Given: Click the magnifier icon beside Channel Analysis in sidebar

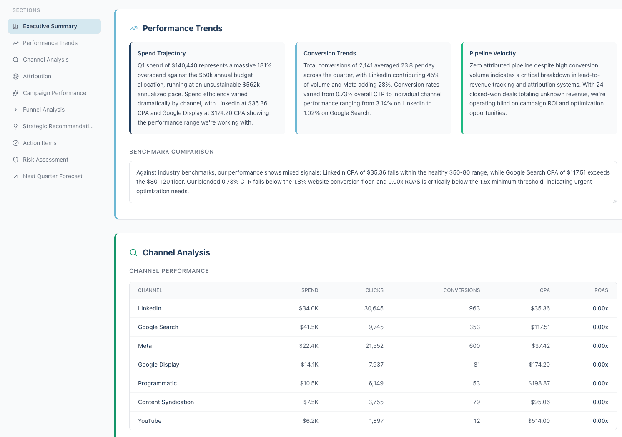Looking at the screenshot, I should click(15, 60).
